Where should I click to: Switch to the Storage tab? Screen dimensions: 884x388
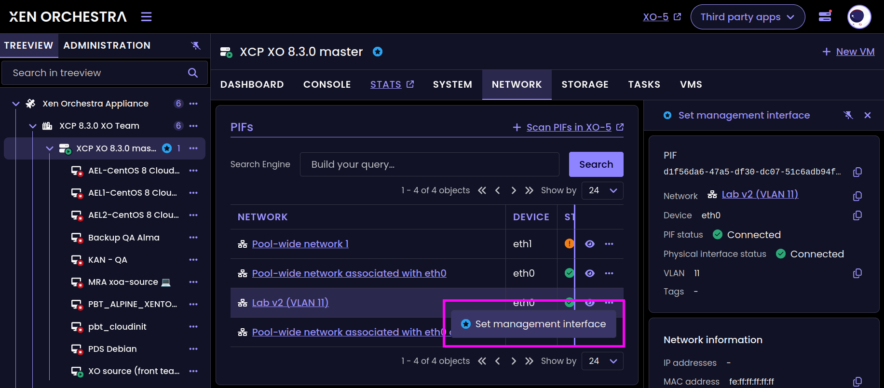point(585,85)
